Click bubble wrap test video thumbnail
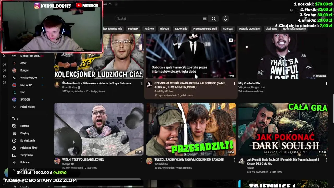This screenshot has height=188, width=334. [x=99, y=129]
